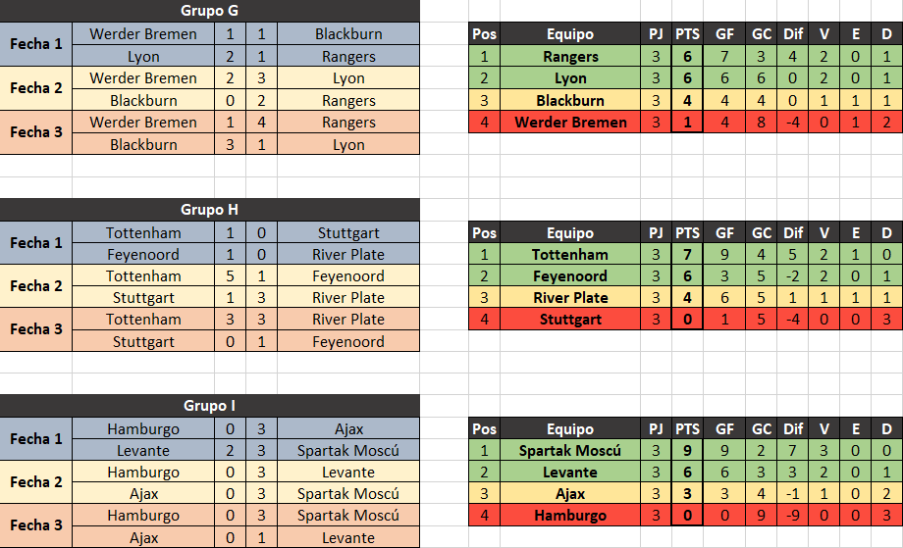Screen dimensions: 903x548
Task: Click Fecha 2 cell in Grupo I
Action: point(35,482)
